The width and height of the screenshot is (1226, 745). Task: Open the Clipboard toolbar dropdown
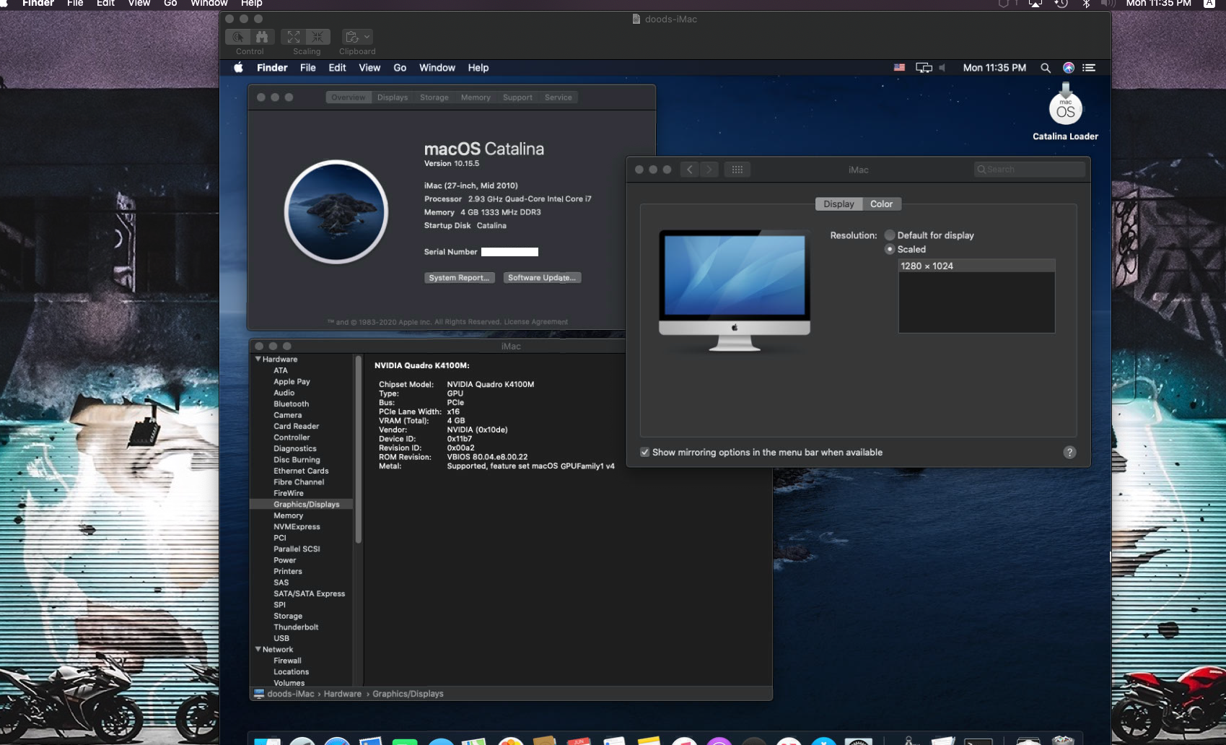pyautogui.click(x=357, y=37)
